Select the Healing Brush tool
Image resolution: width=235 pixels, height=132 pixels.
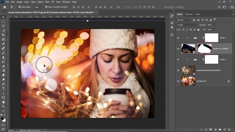pyautogui.click(x=3, y=48)
